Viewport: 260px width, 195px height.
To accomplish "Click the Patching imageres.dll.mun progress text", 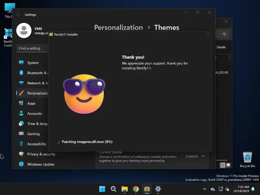I will [x=87, y=142].
